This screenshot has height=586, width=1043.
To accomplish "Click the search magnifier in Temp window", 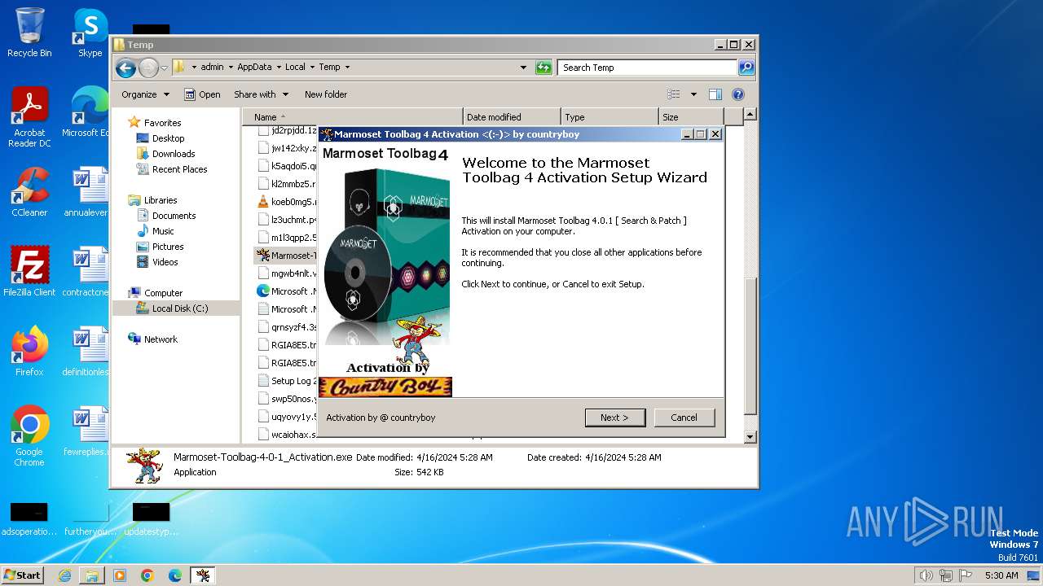I will point(746,68).
